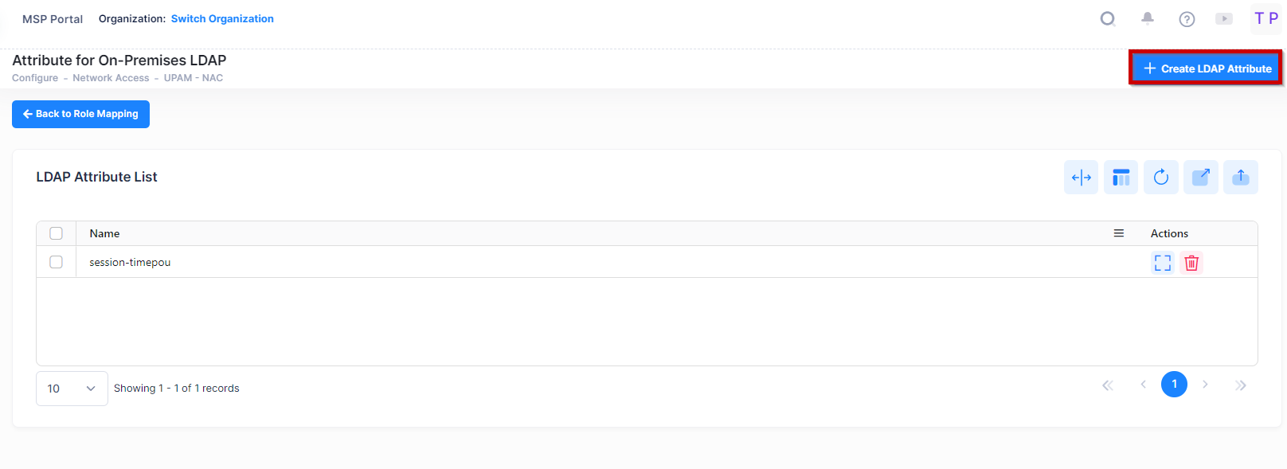Viewport: 1287px width, 469px height.
Task: View details of the session-timepou attribute
Action: point(1162,262)
